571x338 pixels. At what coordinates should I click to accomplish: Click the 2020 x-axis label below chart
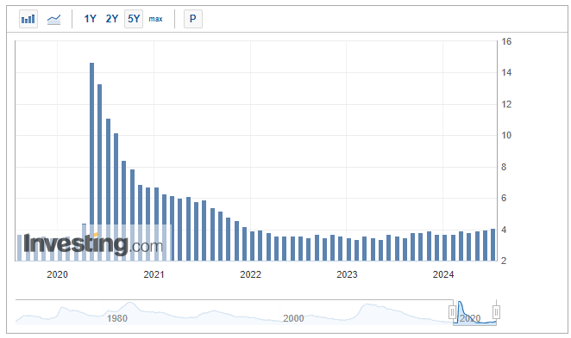point(57,274)
